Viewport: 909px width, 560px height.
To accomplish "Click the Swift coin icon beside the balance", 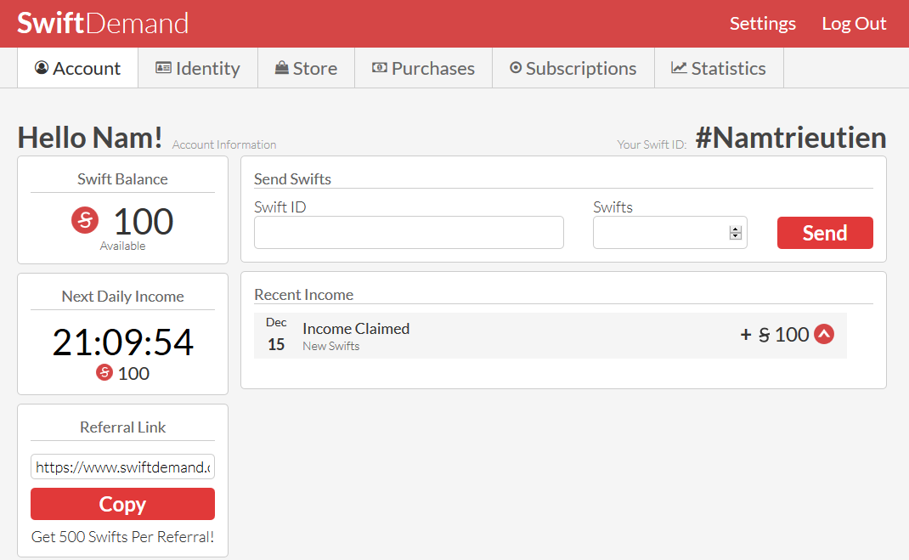I will [85, 221].
